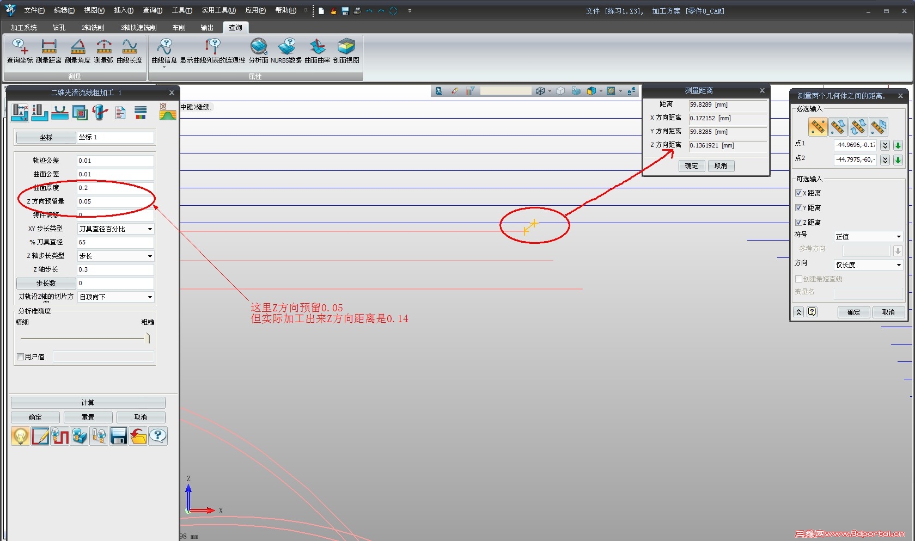The height and width of the screenshot is (541, 915).
Task: Select the 测量距离 measure distance tool
Action: point(48,51)
